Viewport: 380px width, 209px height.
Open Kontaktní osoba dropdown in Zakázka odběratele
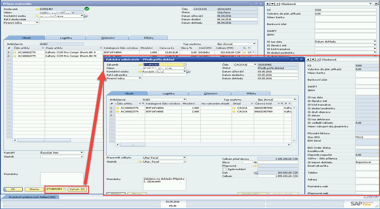(x=185, y=72)
